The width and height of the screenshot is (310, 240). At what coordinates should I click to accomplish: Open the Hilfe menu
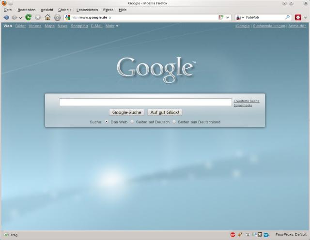click(x=123, y=10)
